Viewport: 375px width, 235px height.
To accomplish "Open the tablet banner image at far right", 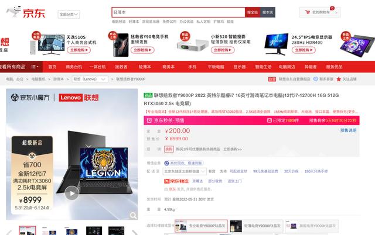I will 358,46.
